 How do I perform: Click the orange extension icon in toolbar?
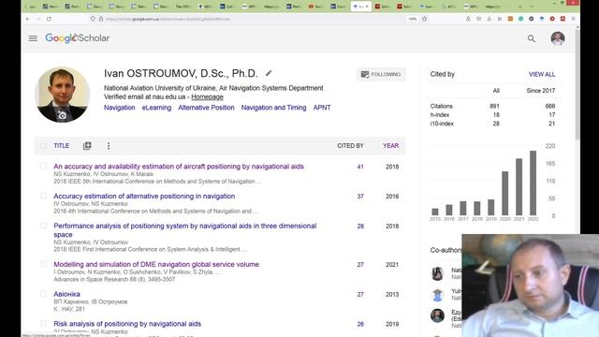tap(510, 19)
